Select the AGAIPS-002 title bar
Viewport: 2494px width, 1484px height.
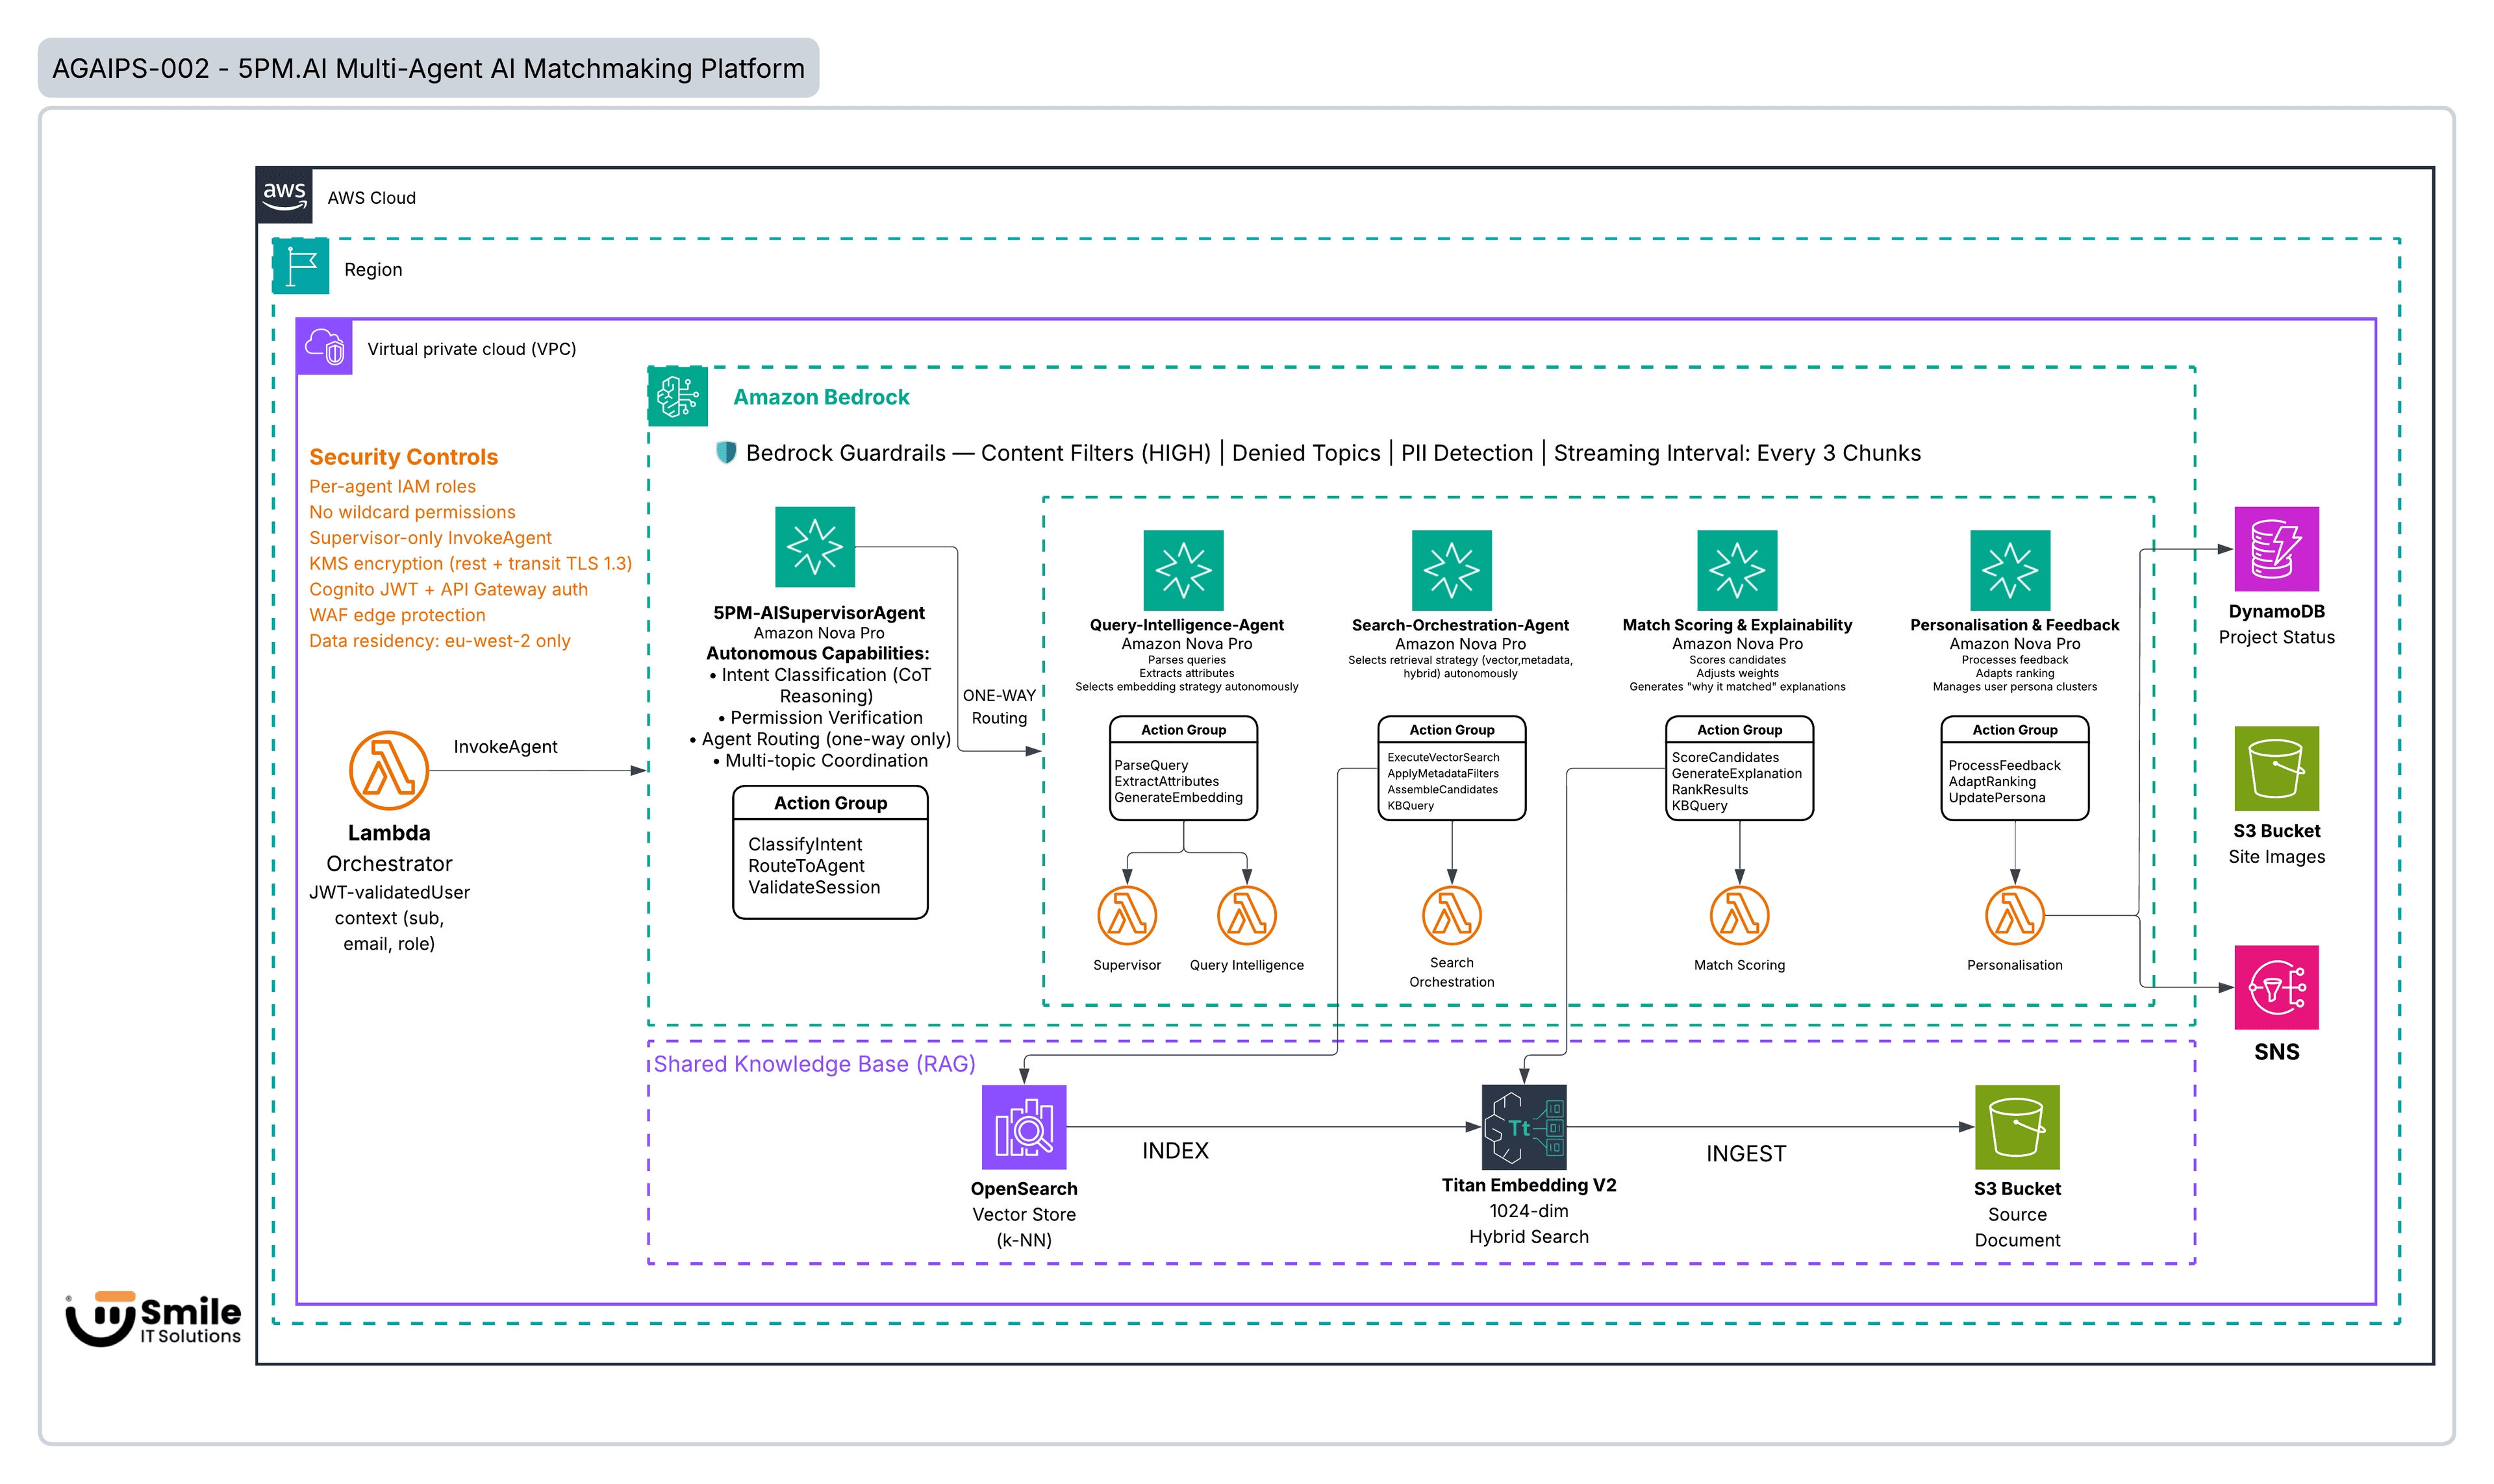coord(428,68)
